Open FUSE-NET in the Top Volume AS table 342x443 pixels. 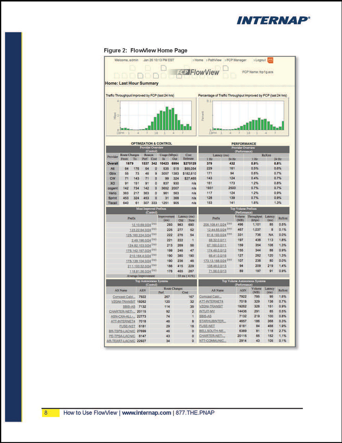pyautogui.click(x=207, y=326)
